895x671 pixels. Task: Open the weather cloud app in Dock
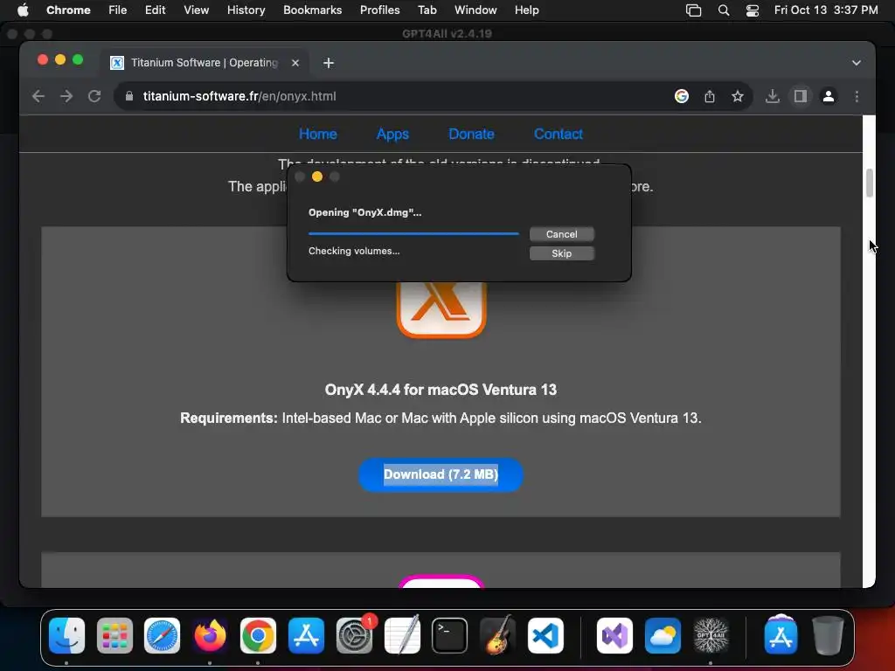(663, 636)
